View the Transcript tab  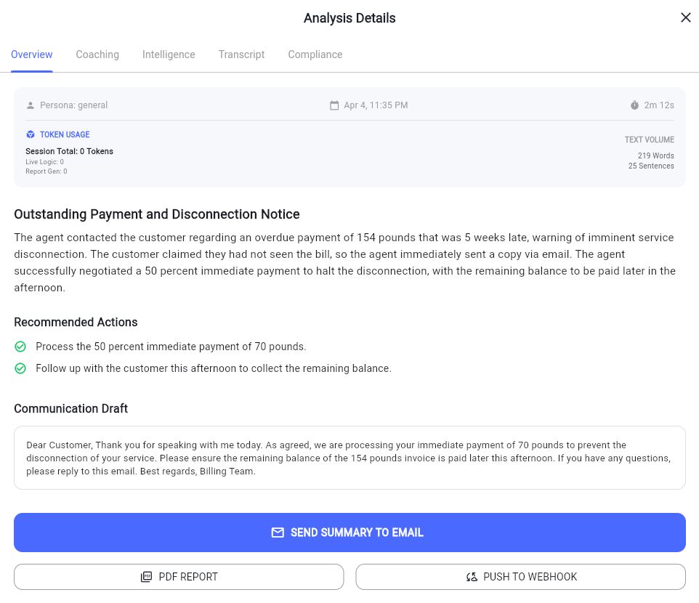click(x=241, y=54)
